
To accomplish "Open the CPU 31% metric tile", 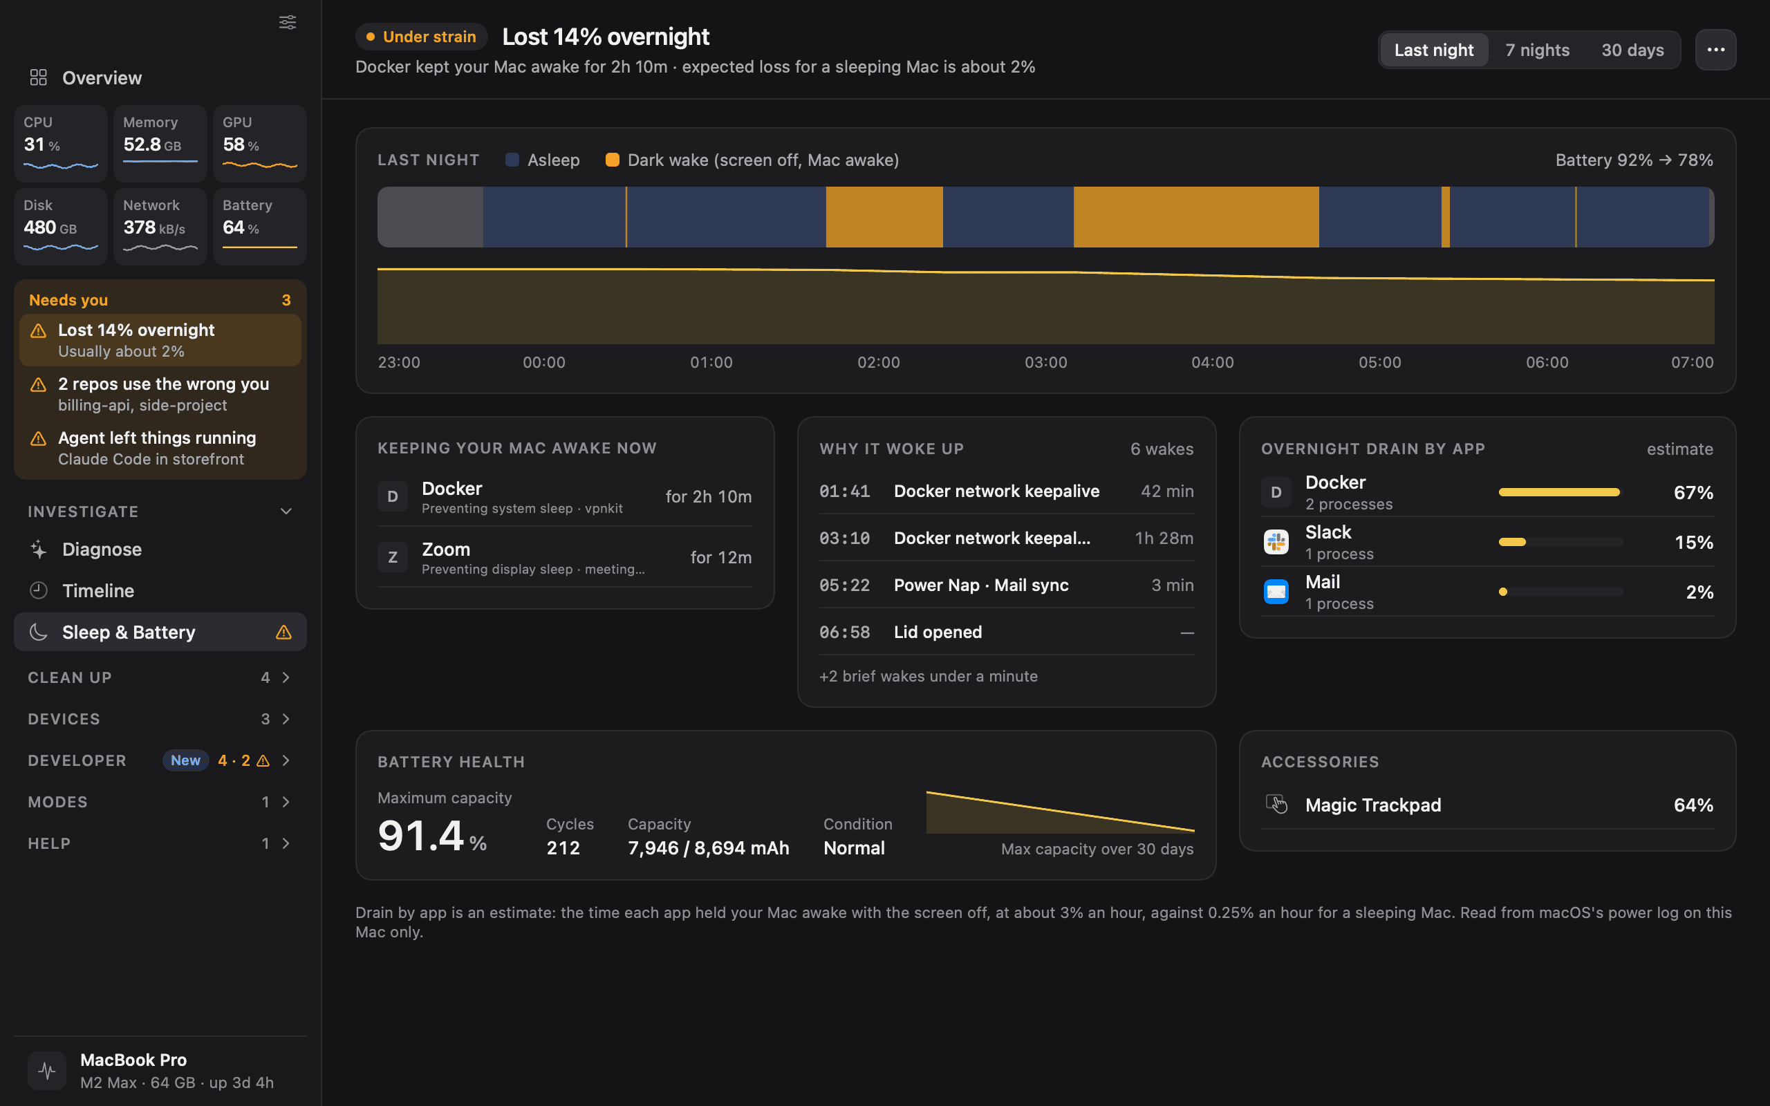I will pyautogui.click(x=61, y=143).
